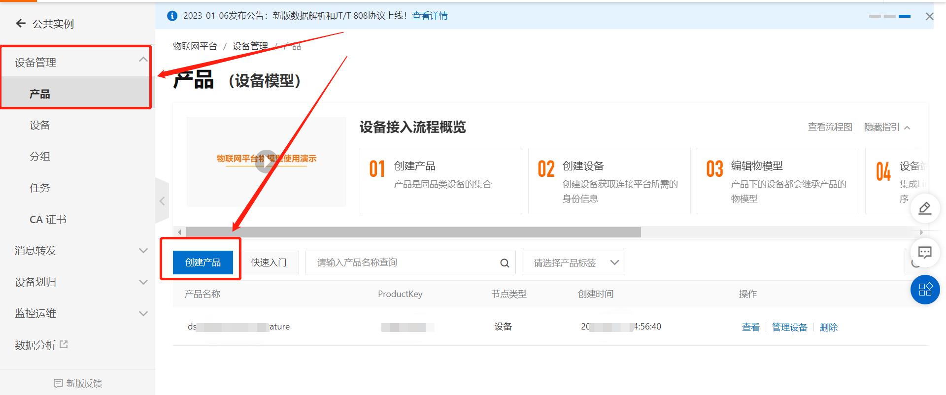Open 数据分析 in the sidebar
Image resolution: width=946 pixels, height=395 pixels.
35,345
